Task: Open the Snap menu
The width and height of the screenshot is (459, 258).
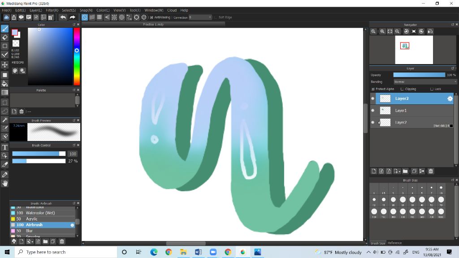Action: [86, 10]
